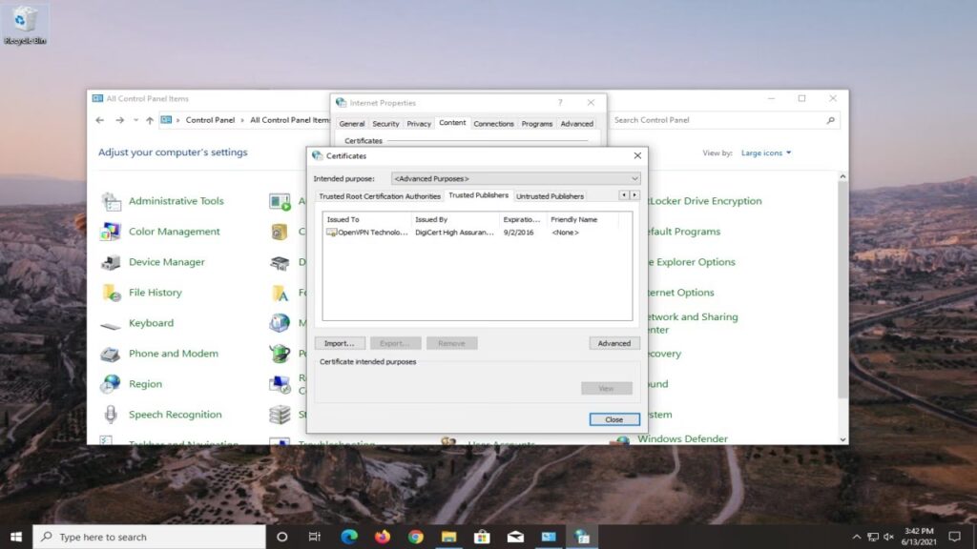977x549 pixels.
Task: Open the View by Large icons dropdown
Action: [x=766, y=152]
